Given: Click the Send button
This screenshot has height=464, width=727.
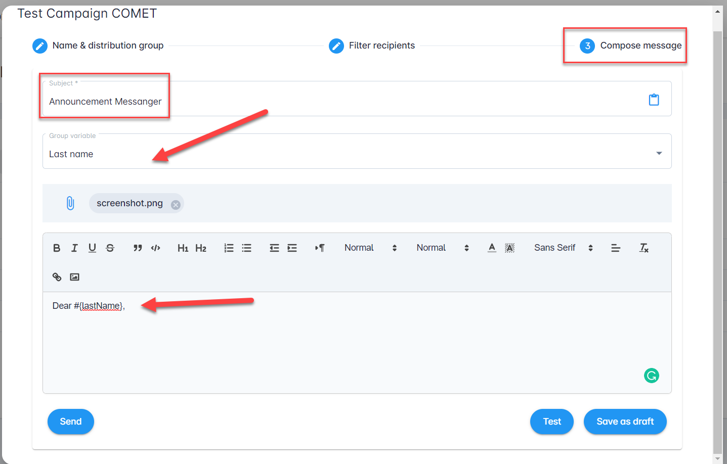Looking at the screenshot, I should (x=71, y=422).
